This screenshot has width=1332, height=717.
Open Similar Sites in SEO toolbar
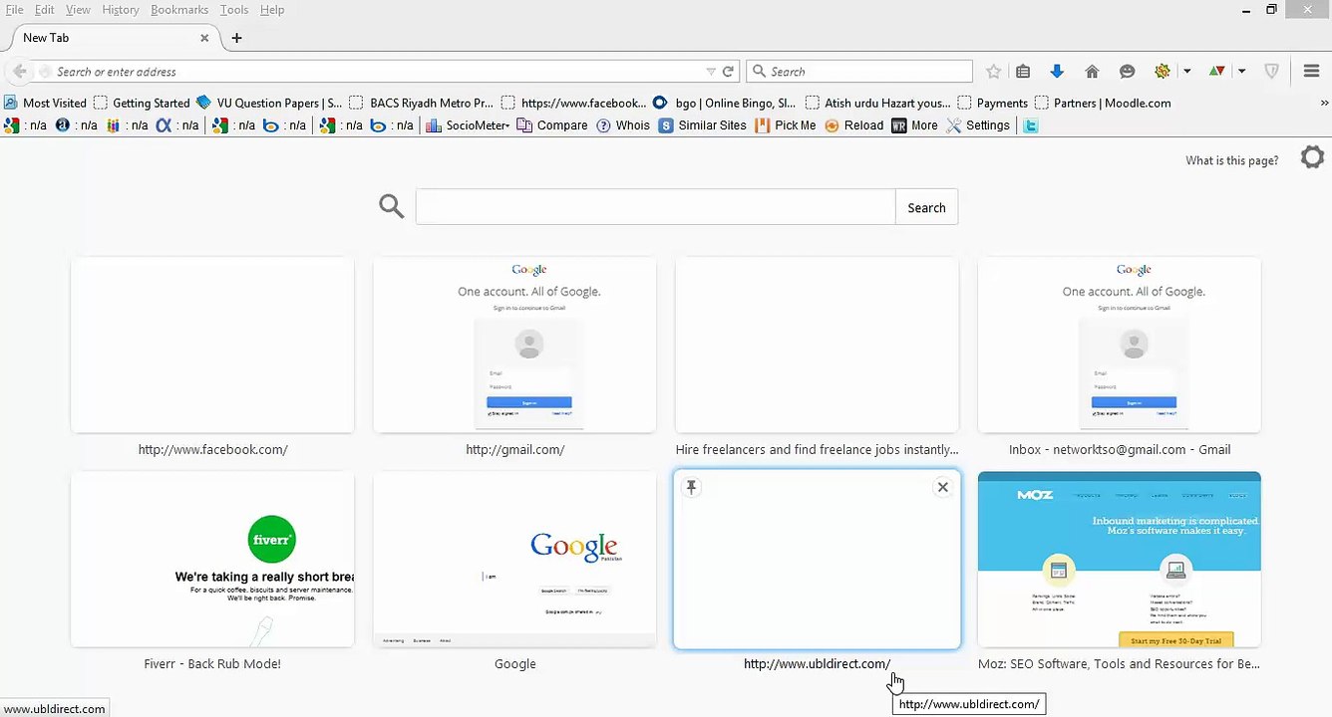click(x=702, y=125)
